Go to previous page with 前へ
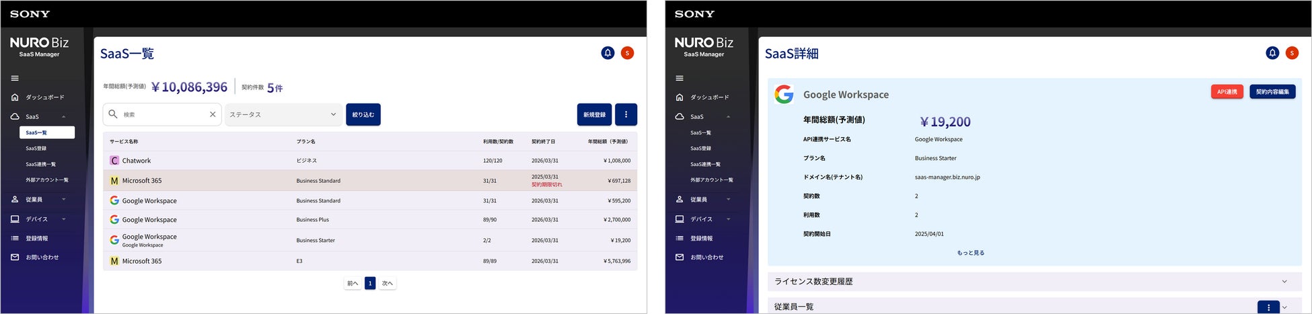The width and height of the screenshot is (1312, 314). coord(353,283)
